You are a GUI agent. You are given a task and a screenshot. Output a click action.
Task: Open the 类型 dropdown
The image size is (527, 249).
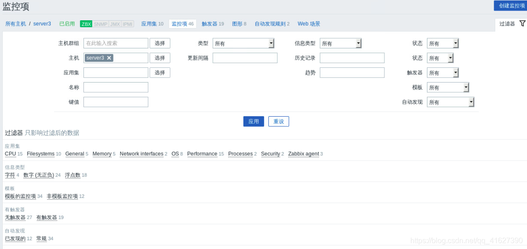pos(243,43)
